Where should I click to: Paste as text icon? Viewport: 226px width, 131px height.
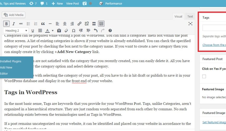[59, 31]
